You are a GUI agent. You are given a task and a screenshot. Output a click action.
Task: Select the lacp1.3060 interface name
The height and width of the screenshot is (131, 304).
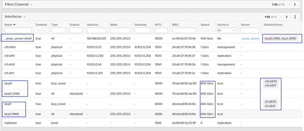click(x=12, y=114)
